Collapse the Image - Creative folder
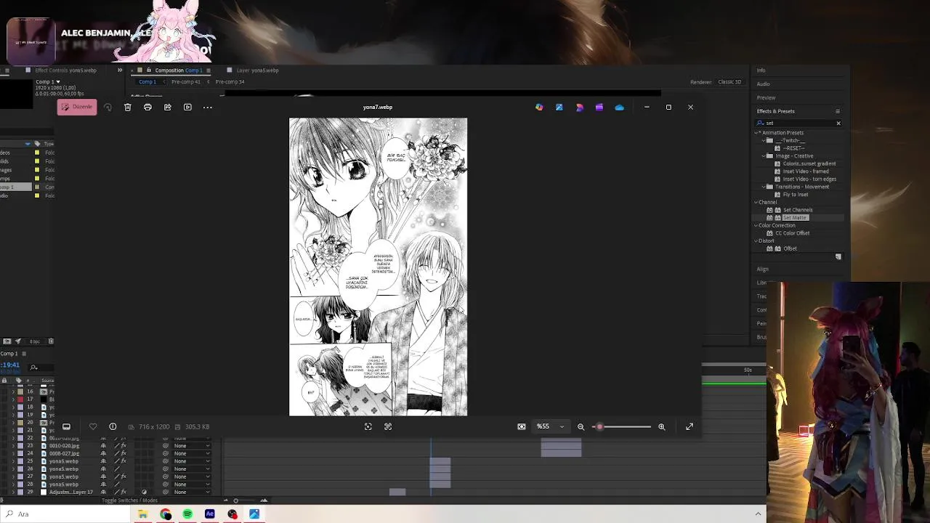This screenshot has height=523, width=930. coord(764,156)
